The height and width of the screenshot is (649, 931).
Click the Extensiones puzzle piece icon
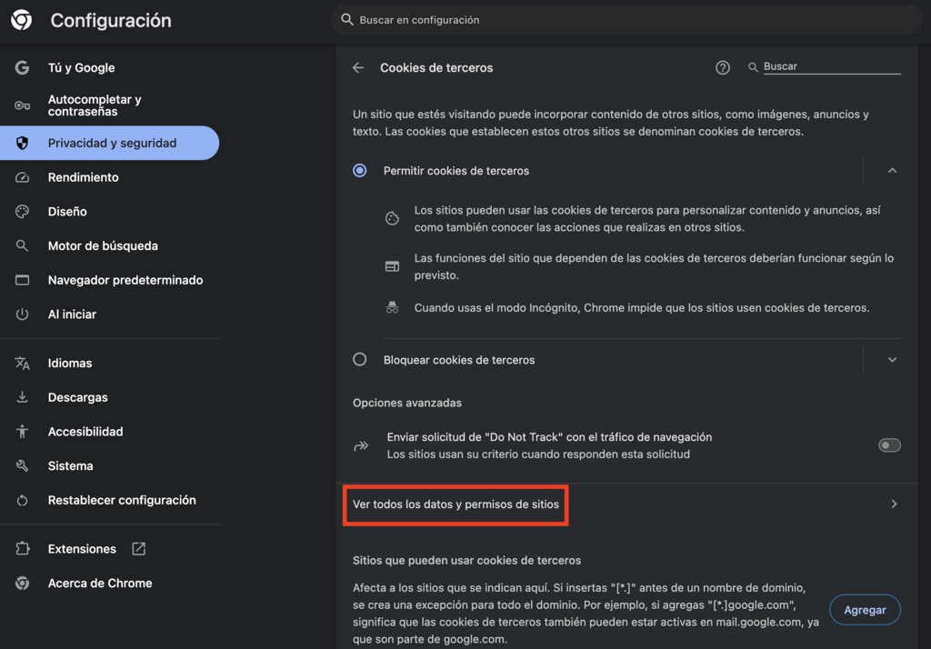click(23, 548)
